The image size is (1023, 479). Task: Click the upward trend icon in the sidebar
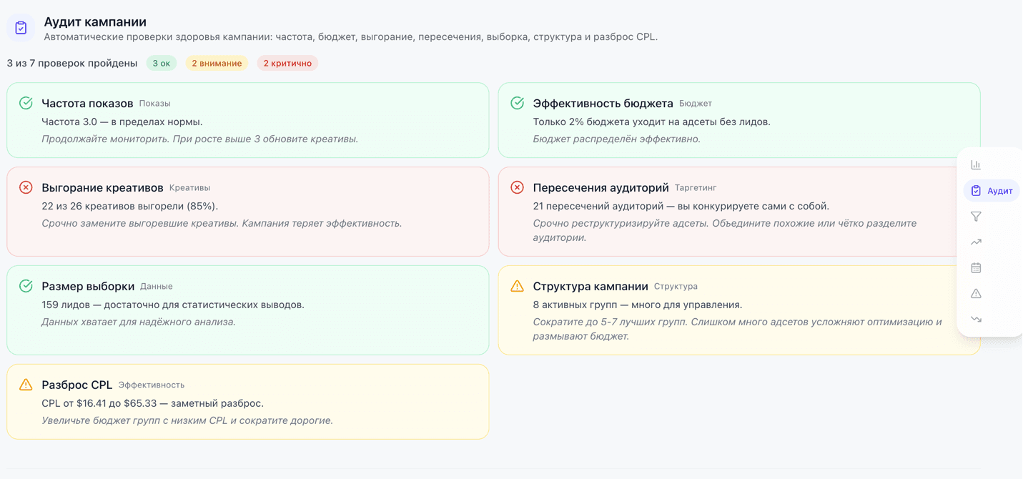coord(976,241)
